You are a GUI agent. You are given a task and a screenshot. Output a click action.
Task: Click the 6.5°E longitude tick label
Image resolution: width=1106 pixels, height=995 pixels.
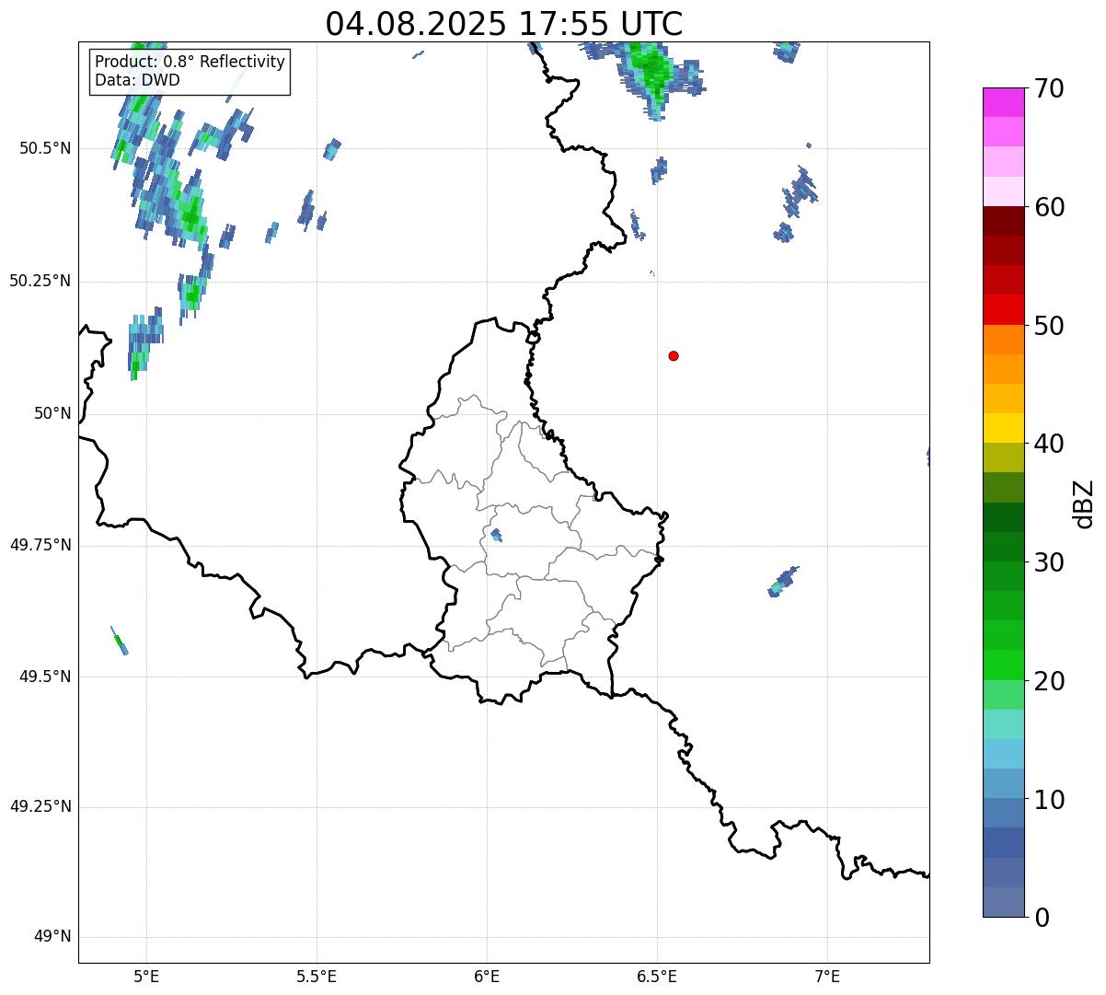(x=657, y=976)
